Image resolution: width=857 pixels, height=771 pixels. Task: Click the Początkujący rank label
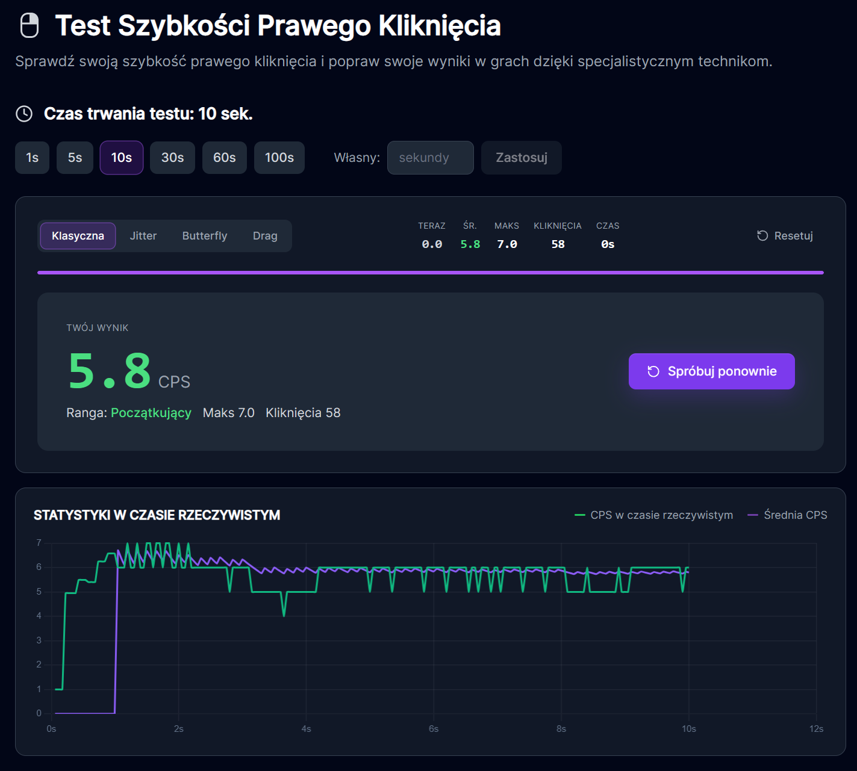click(x=151, y=413)
